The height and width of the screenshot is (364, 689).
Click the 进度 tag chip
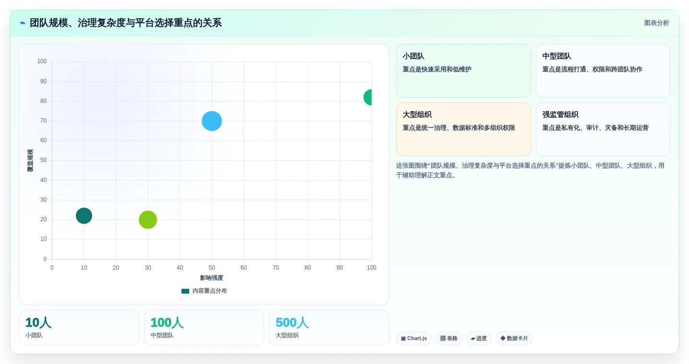[x=479, y=339]
